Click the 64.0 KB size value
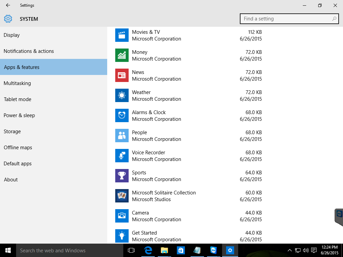The height and width of the screenshot is (257, 343). (254, 173)
